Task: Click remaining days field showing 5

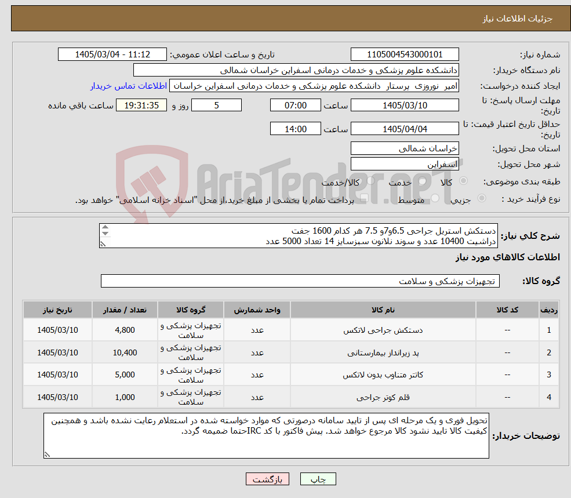Action: coord(216,106)
